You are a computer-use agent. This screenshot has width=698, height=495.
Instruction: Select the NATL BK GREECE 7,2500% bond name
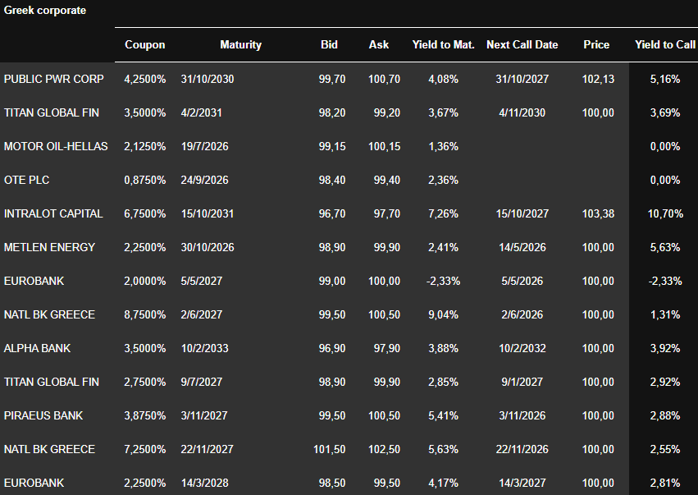[49, 449]
